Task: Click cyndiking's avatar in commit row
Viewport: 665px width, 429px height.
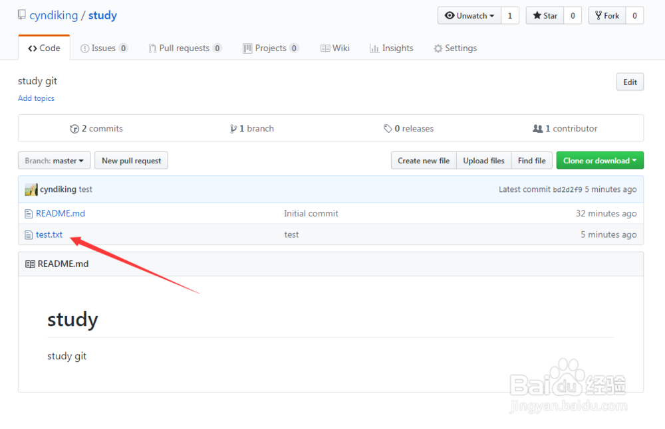Action: tap(31, 190)
